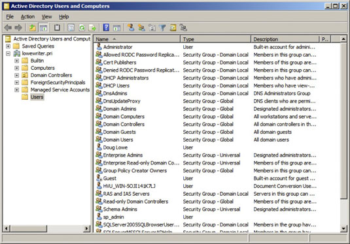
Task: Sort by the Name column header
Action: point(137,39)
